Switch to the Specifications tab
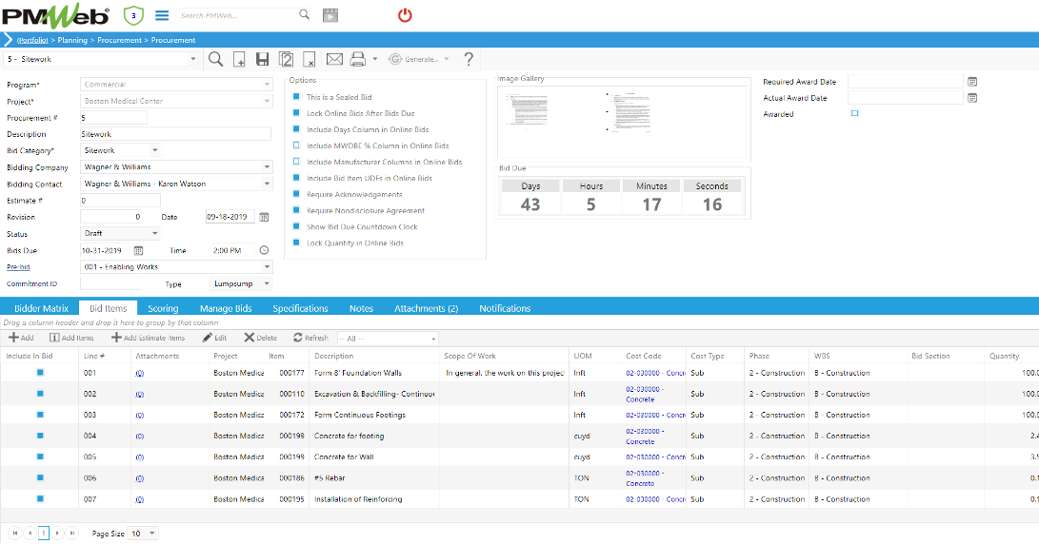 pos(300,308)
